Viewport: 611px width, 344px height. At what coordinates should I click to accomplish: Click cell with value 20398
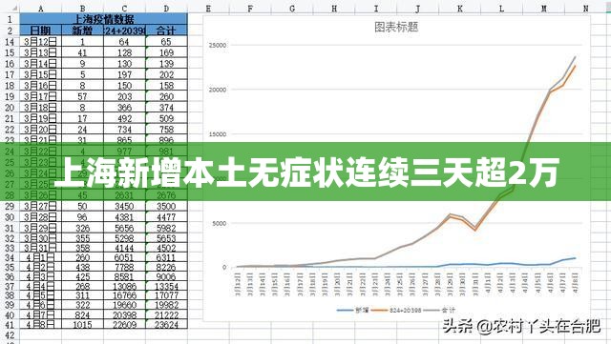pyautogui.click(x=124, y=315)
